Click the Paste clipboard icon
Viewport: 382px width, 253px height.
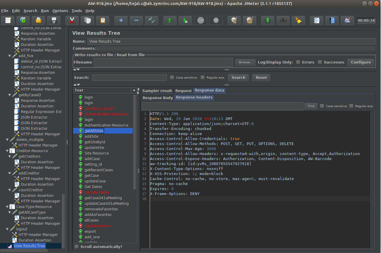103,20
